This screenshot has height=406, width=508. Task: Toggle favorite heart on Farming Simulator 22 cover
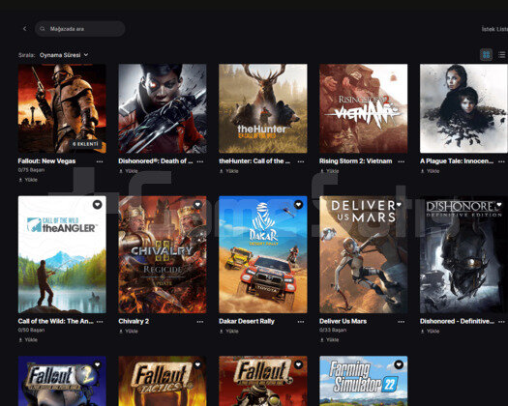click(x=399, y=364)
